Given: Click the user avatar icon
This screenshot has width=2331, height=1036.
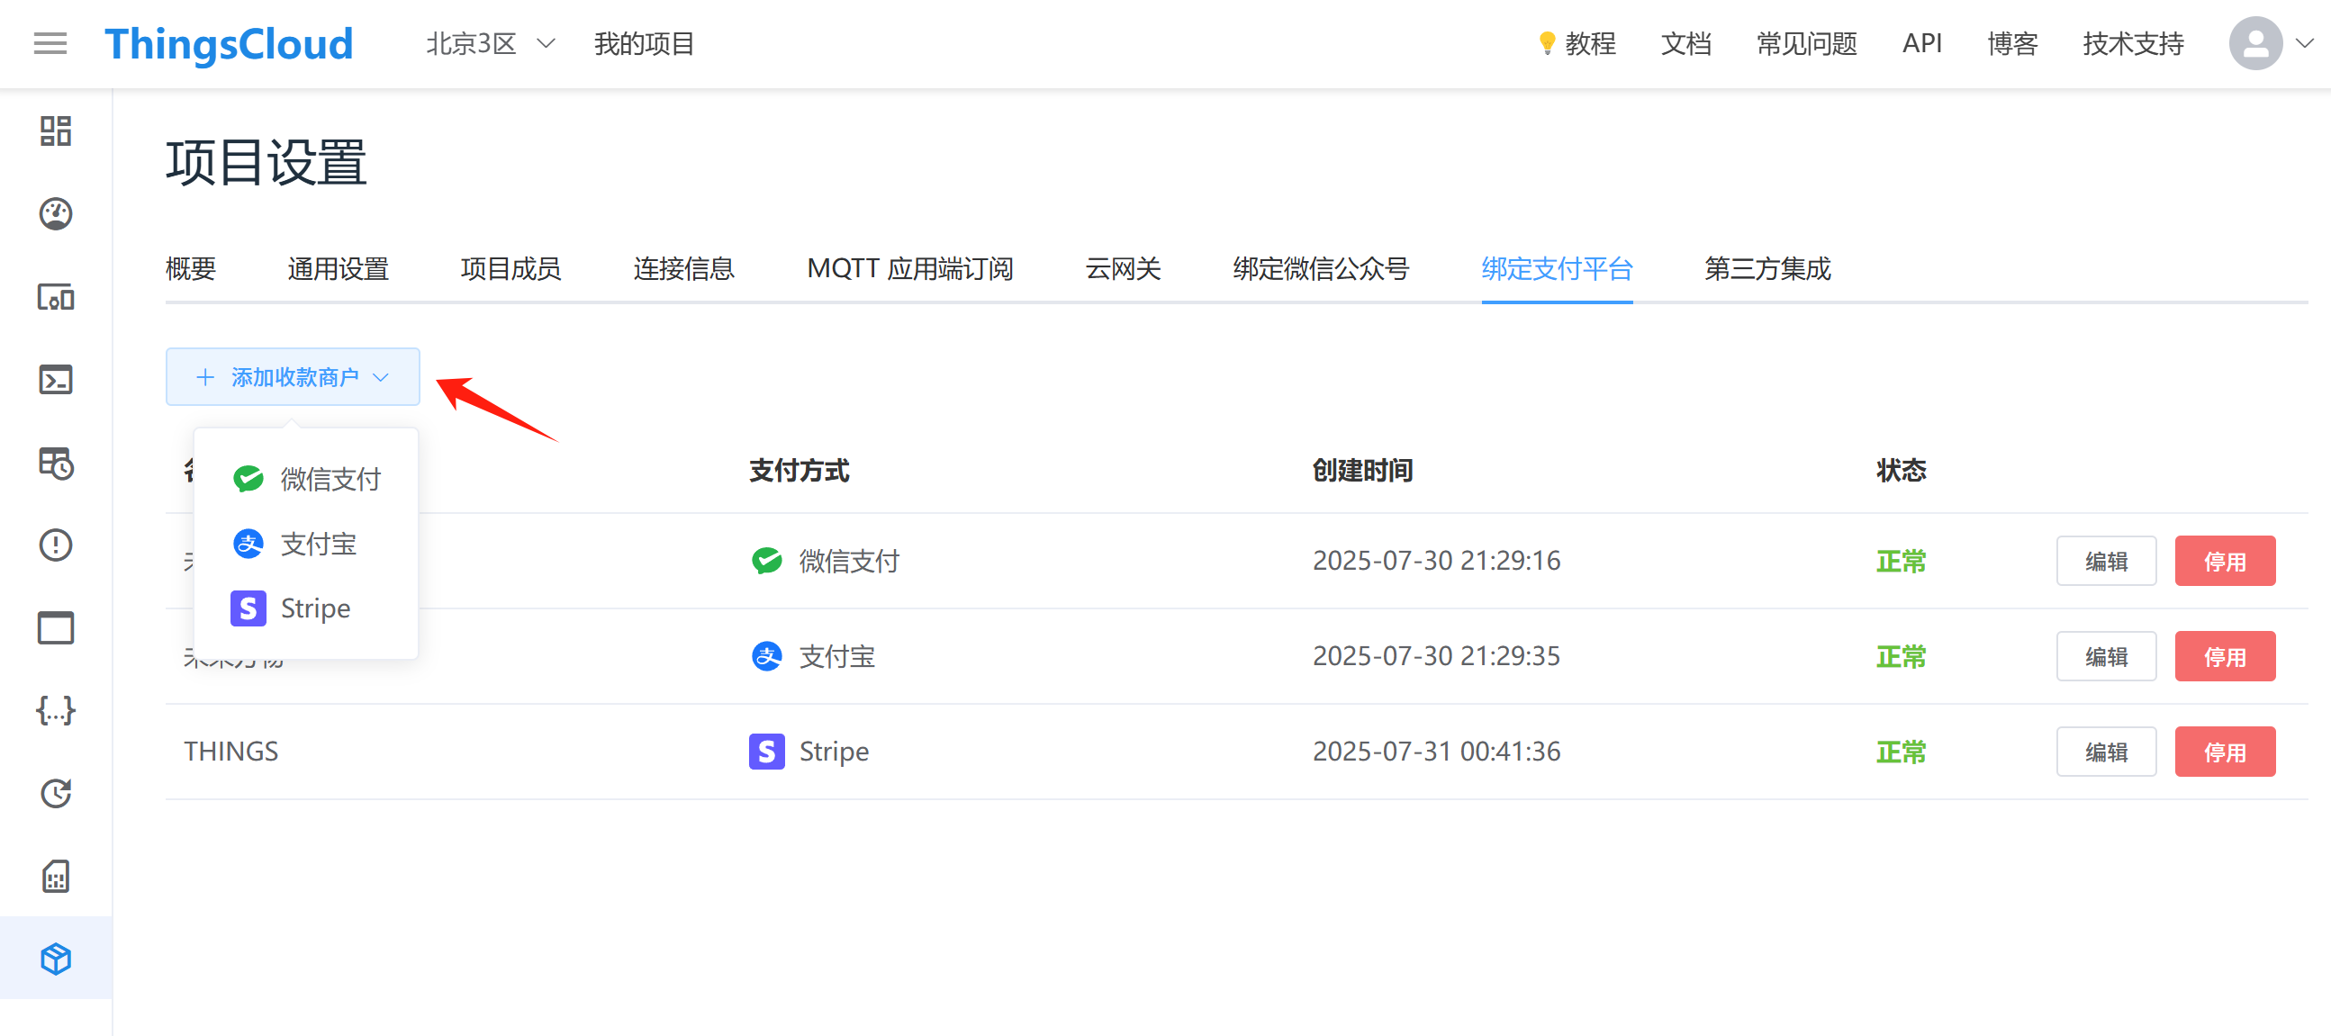Looking at the screenshot, I should pyautogui.click(x=2255, y=43).
